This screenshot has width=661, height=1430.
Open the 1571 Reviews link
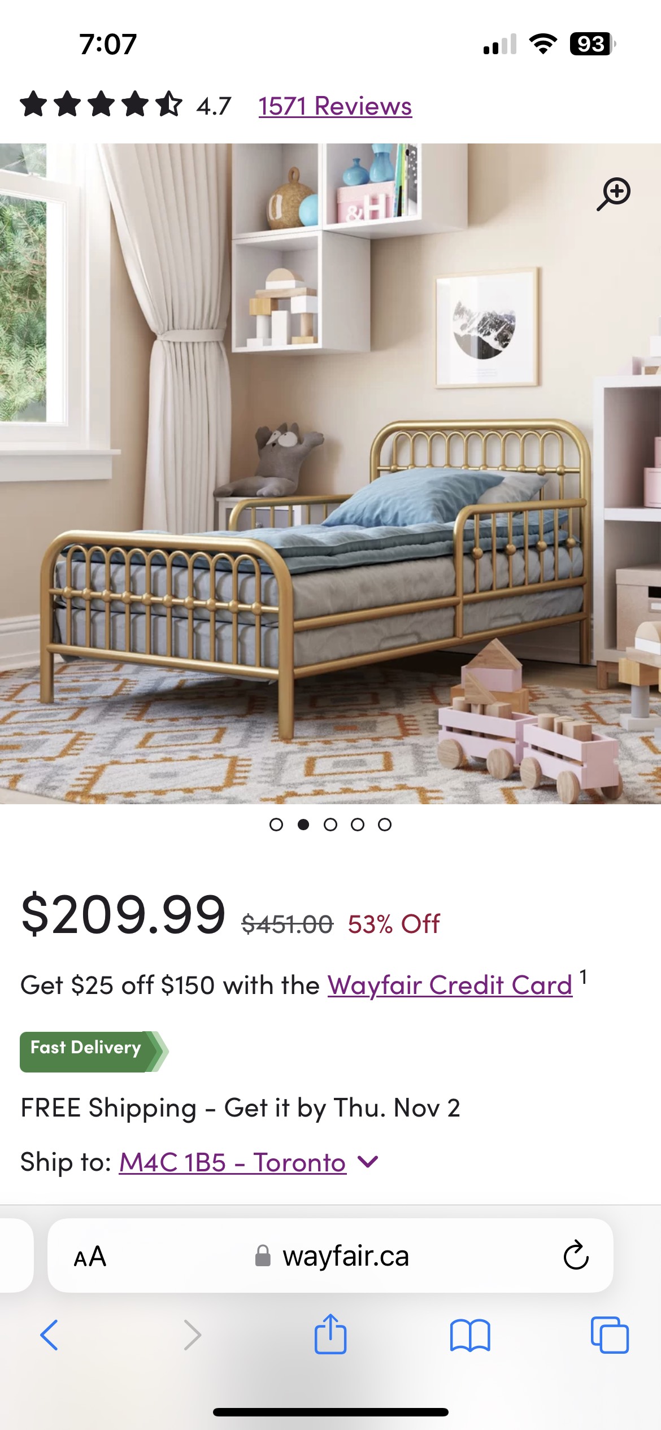coord(335,106)
